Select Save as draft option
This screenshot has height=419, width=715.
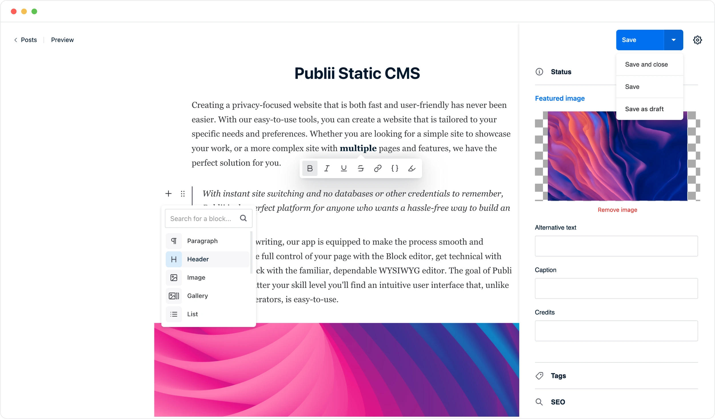click(x=644, y=109)
